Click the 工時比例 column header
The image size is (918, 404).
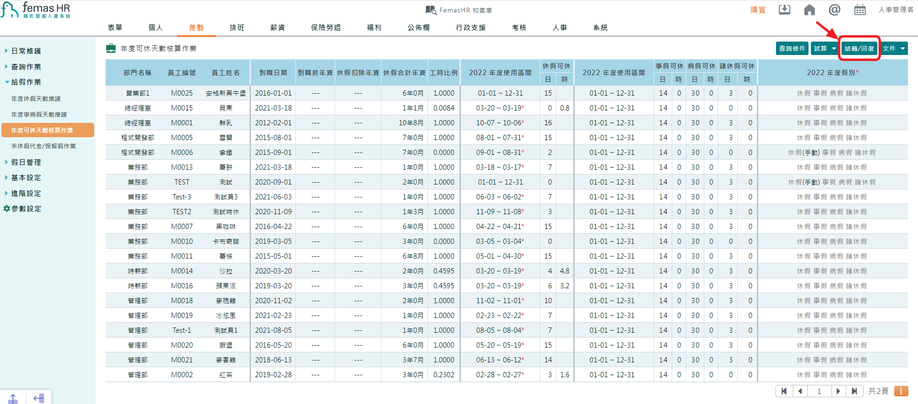click(444, 73)
